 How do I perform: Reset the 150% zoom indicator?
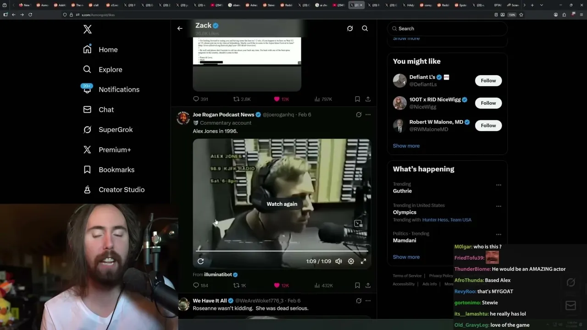pos(512,15)
